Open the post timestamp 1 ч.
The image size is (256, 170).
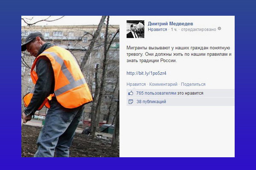click(x=174, y=29)
